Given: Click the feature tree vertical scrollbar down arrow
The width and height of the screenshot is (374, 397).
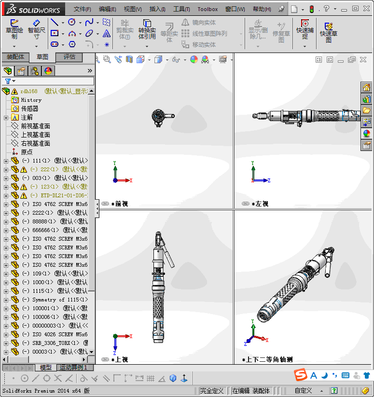Looking at the screenshot, I should (91, 352).
